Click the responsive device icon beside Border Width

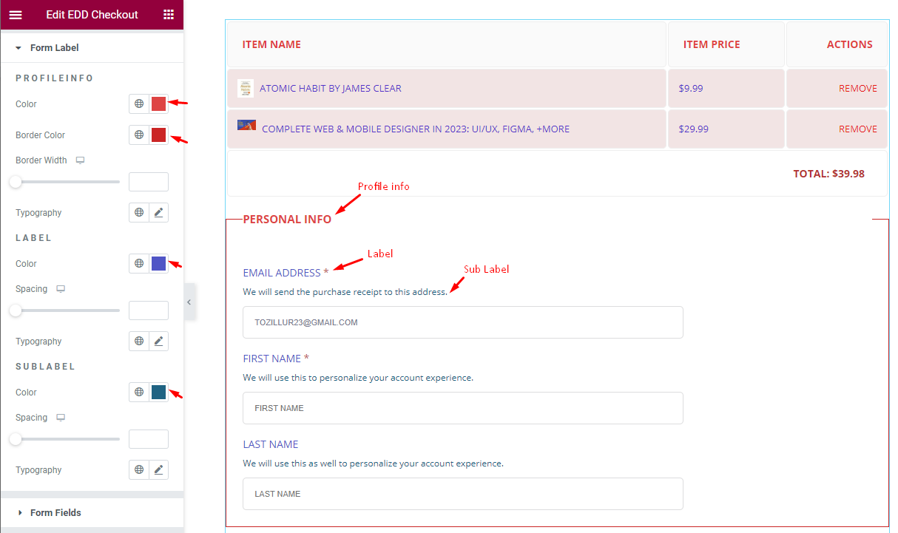(80, 160)
